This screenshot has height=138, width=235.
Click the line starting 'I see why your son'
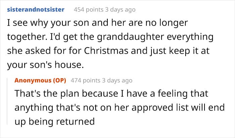pos(97,23)
